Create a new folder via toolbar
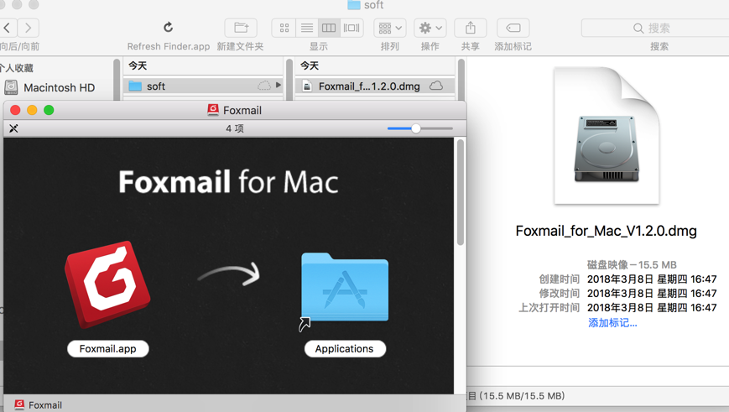The height and width of the screenshot is (412, 729). (x=241, y=28)
